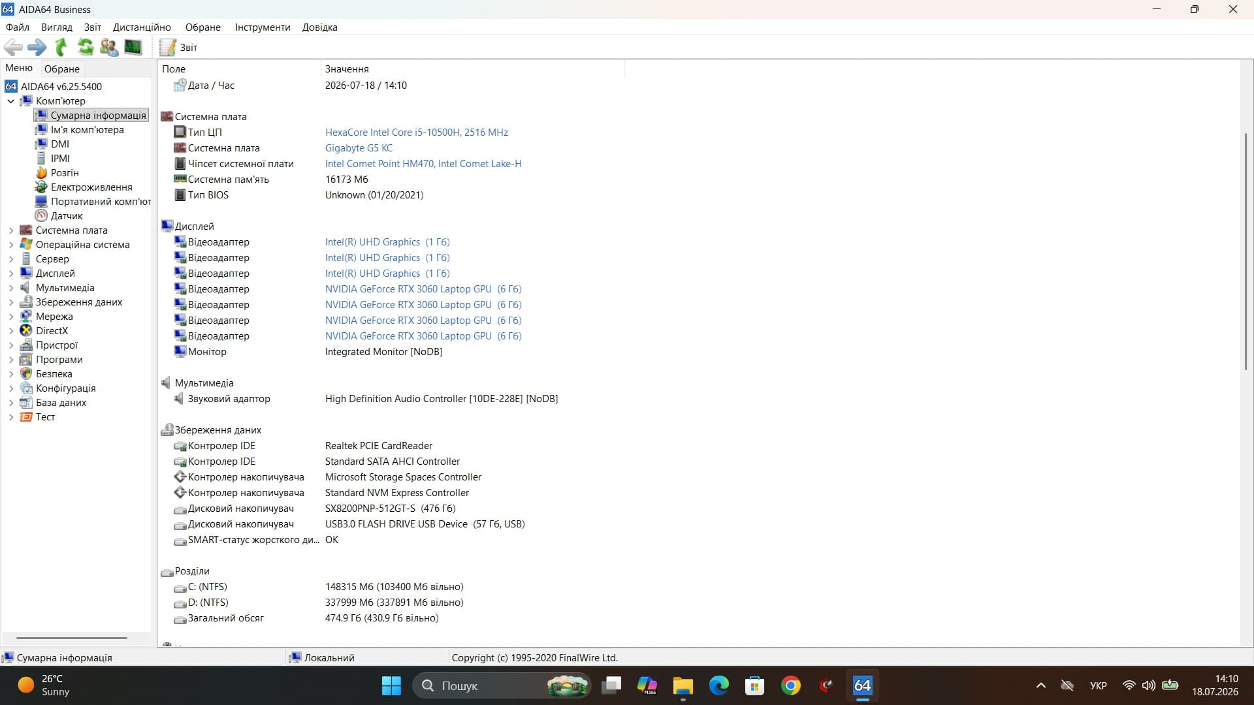The image size is (1254, 705).
Task: Select the Тип BIOS row
Action: point(298,195)
